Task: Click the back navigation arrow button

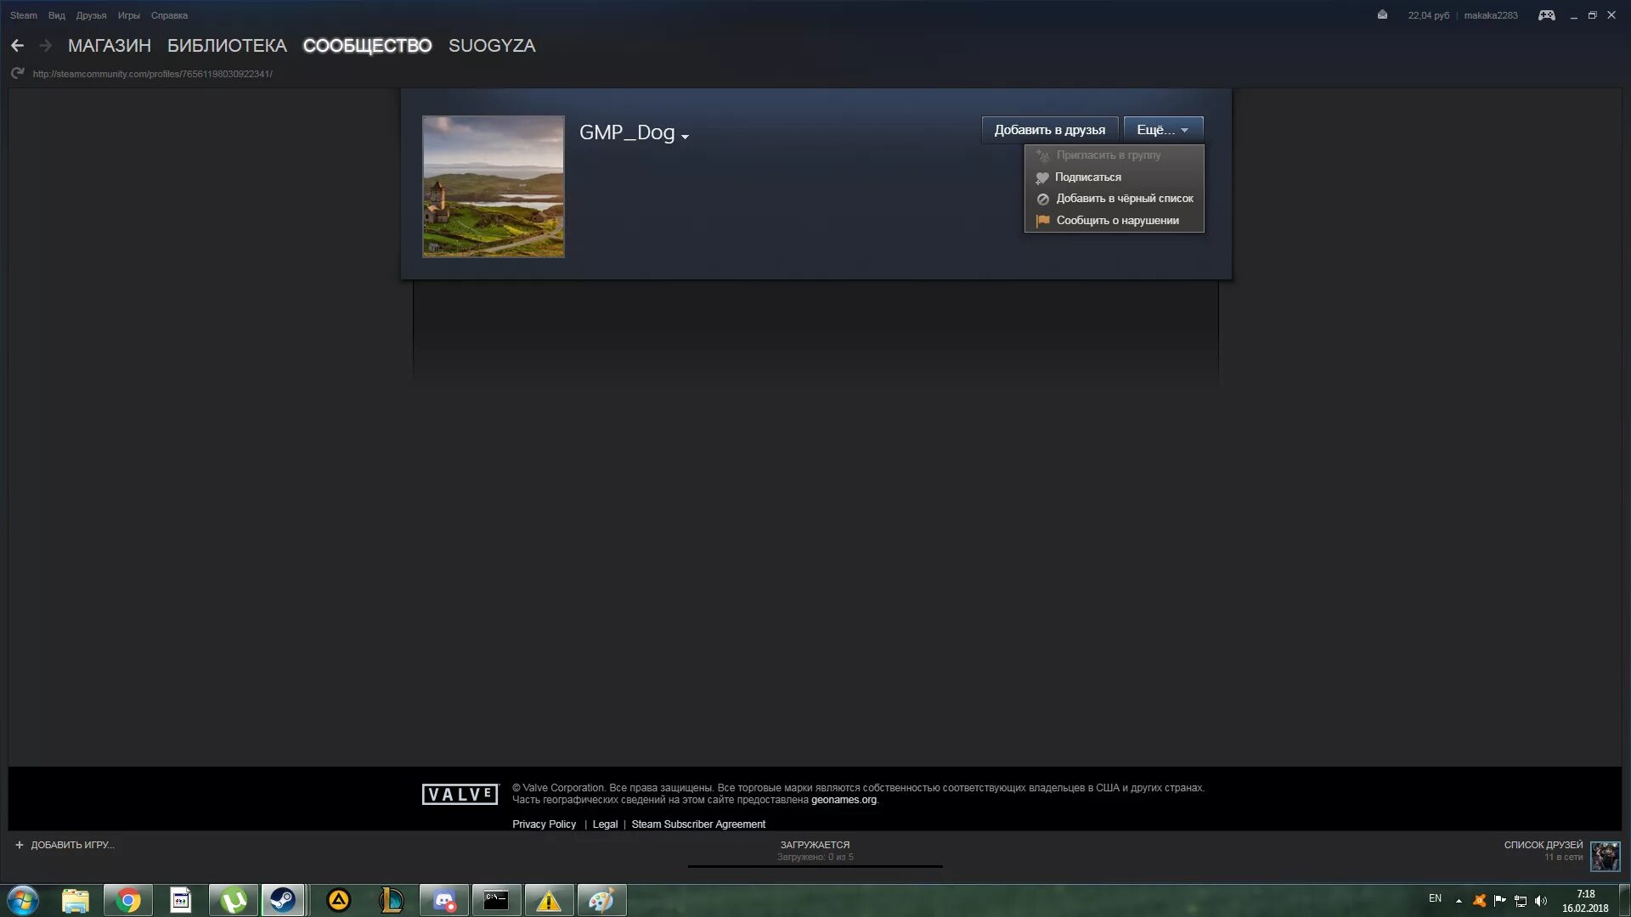Action: pyautogui.click(x=17, y=45)
